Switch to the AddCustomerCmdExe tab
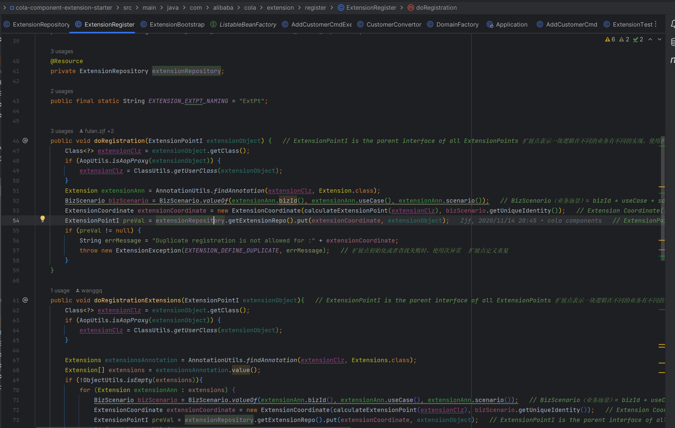 coord(317,24)
